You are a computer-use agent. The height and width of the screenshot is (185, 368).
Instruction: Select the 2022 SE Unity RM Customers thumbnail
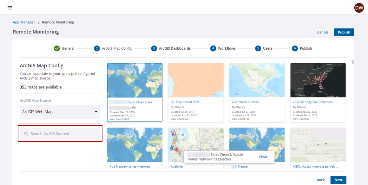318,80
